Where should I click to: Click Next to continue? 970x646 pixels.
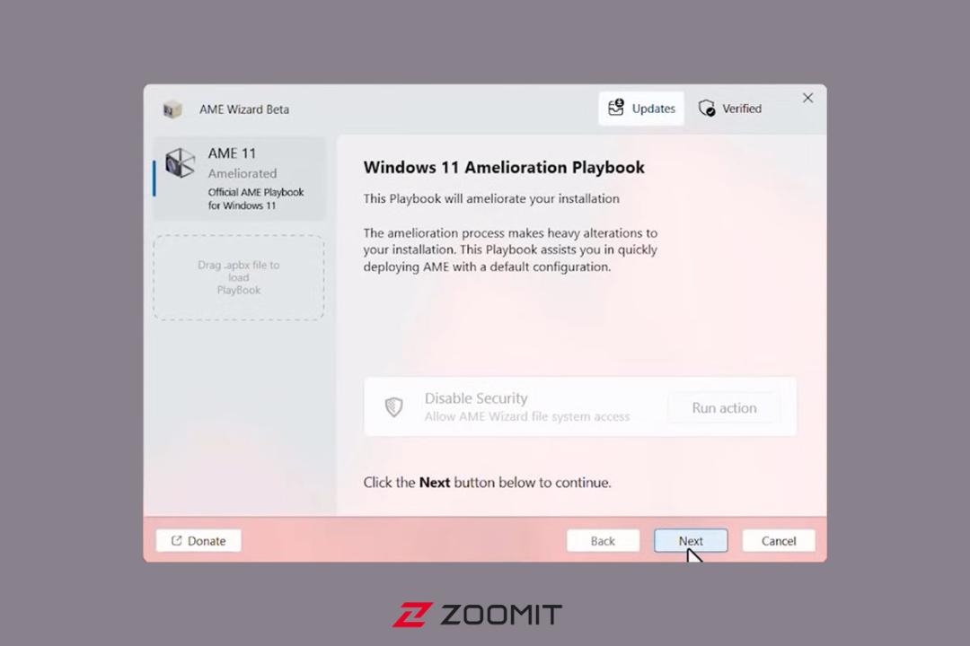click(691, 541)
